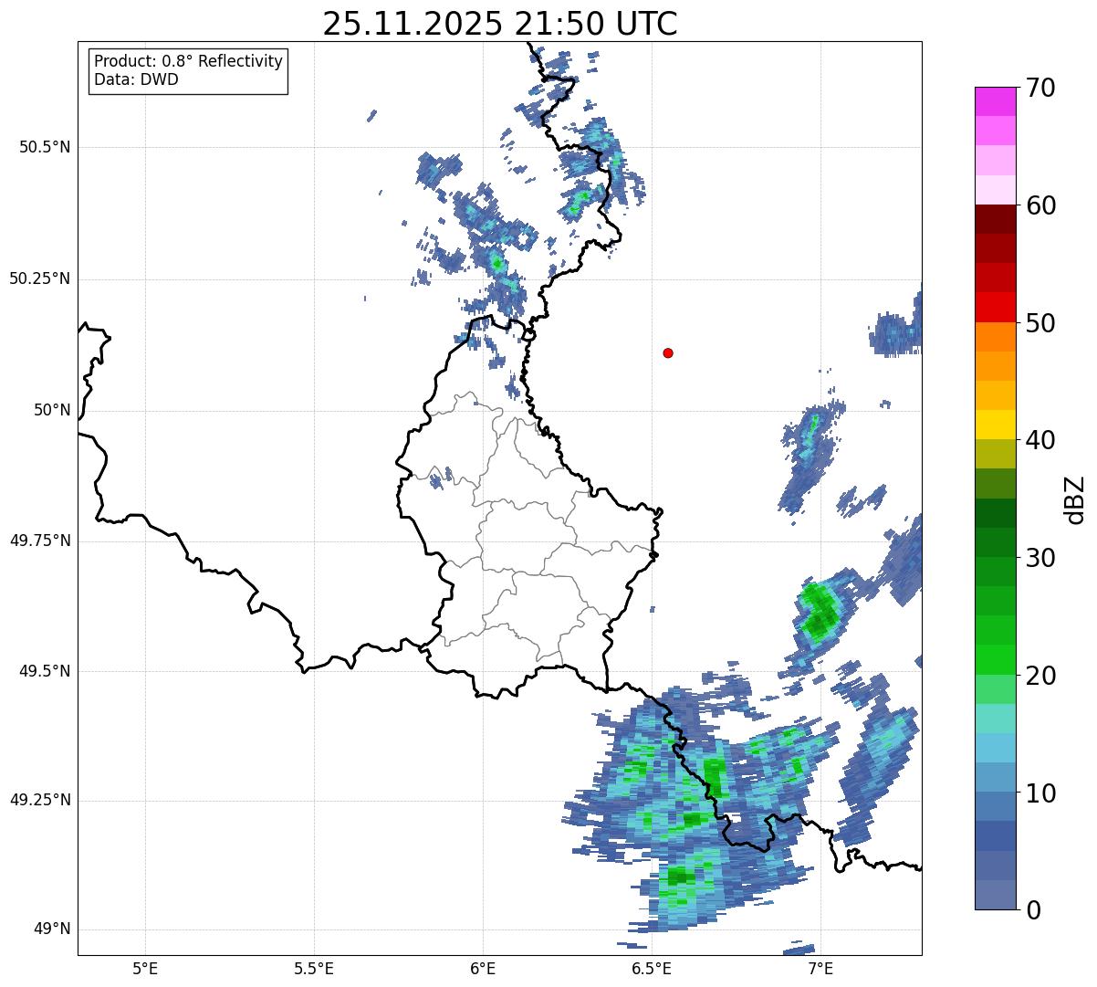Select the dark maroon colorbar segment below 60
The height and width of the screenshot is (987, 1097).
pyautogui.click(x=995, y=219)
